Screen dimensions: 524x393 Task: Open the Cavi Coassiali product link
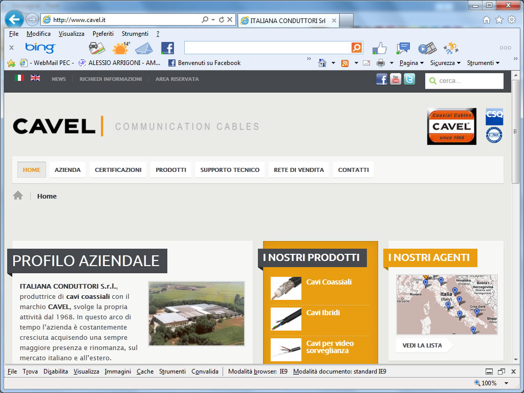pos(329,282)
